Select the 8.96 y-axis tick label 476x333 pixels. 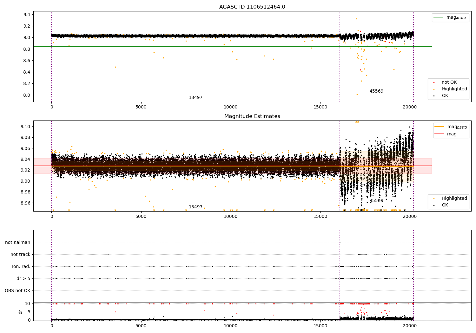(25, 203)
